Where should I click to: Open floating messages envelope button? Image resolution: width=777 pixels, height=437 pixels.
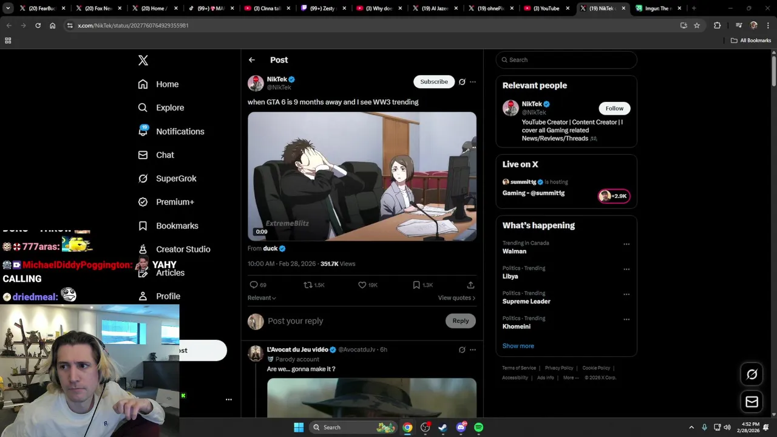click(752, 402)
